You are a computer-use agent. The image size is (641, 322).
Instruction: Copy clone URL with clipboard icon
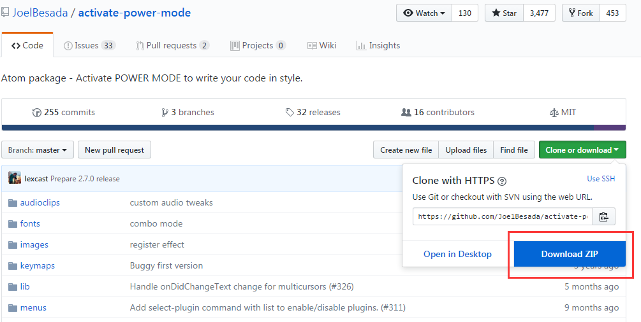coord(604,217)
